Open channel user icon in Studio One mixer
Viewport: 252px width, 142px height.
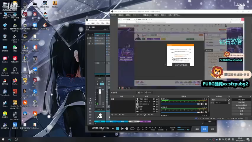click(100, 116)
